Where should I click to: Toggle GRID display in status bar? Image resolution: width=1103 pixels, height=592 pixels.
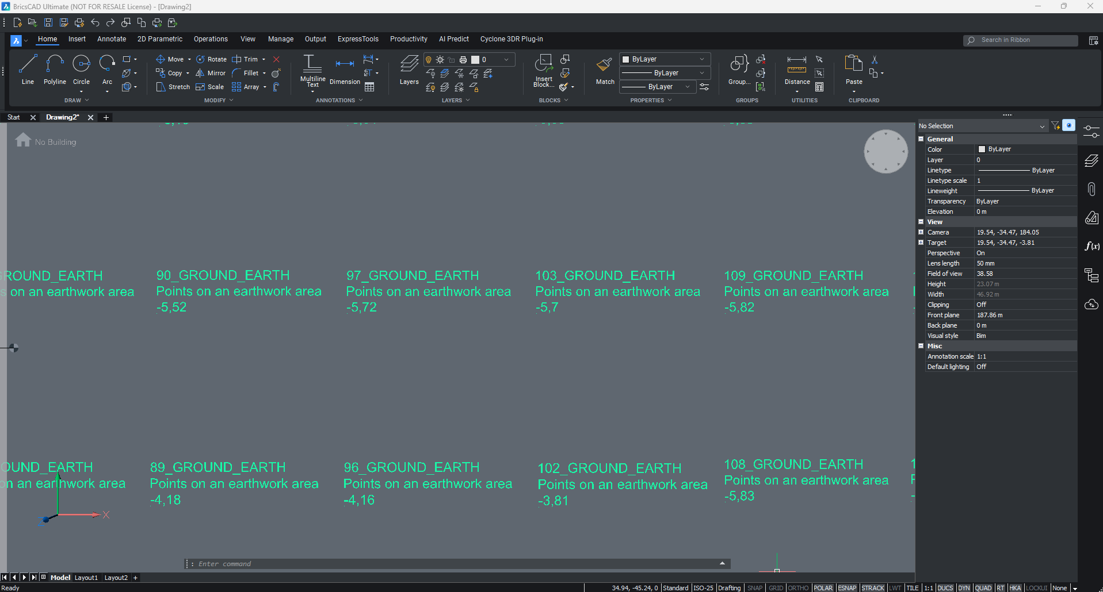pos(776,588)
